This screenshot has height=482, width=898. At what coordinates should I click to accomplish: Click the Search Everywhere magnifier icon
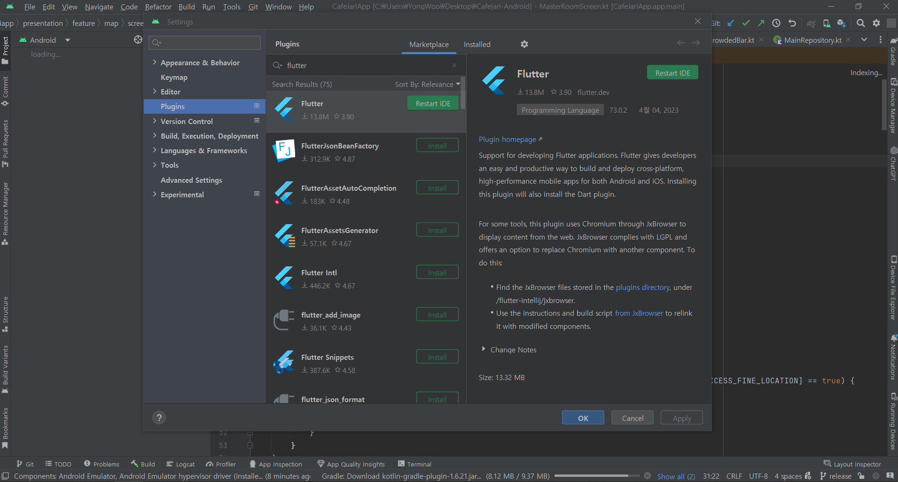point(861,23)
